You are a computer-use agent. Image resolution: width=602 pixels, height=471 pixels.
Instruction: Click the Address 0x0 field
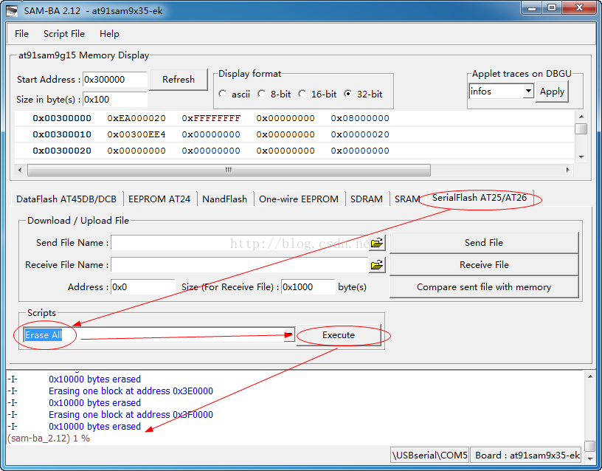[143, 287]
